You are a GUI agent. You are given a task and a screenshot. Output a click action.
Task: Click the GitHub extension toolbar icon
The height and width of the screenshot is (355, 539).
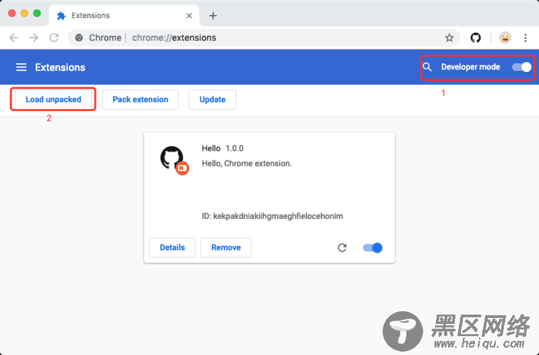(x=476, y=38)
